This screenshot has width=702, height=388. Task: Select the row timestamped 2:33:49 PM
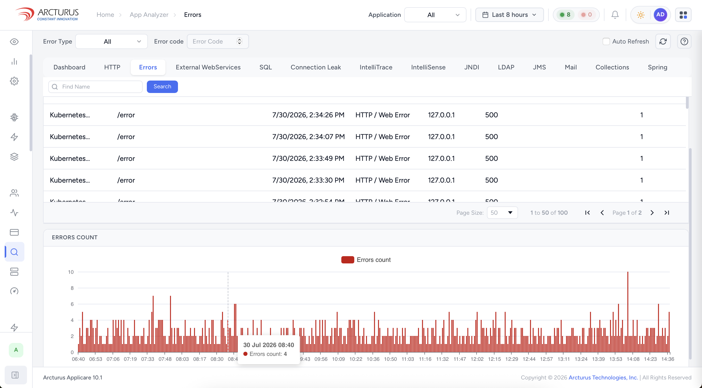pos(365,158)
